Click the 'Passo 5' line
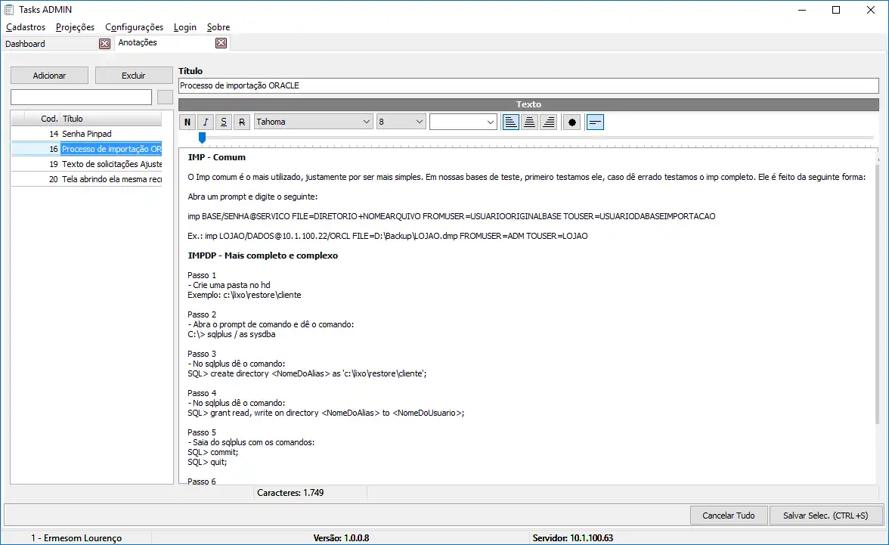This screenshot has height=545, width=889. (202, 432)
